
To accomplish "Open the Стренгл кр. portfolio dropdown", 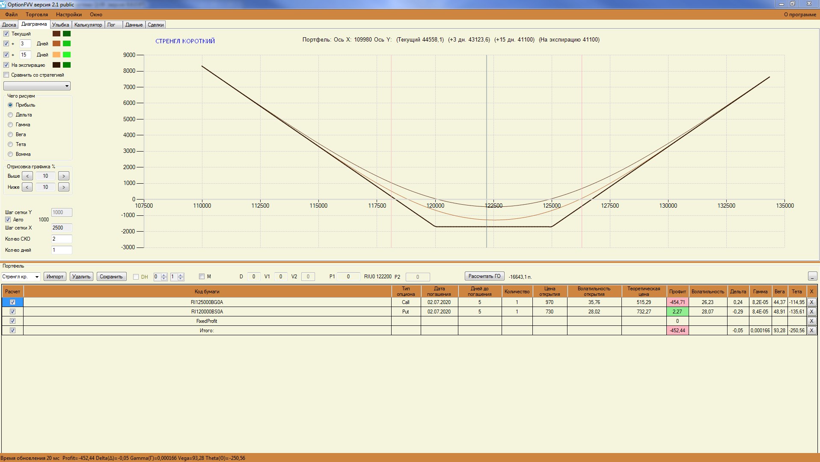I will point(21,277).
